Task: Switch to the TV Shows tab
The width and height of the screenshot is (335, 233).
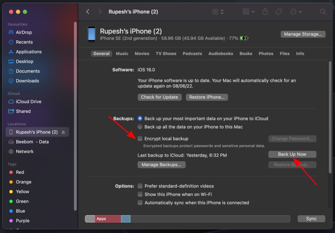Action: click(166, 53)
